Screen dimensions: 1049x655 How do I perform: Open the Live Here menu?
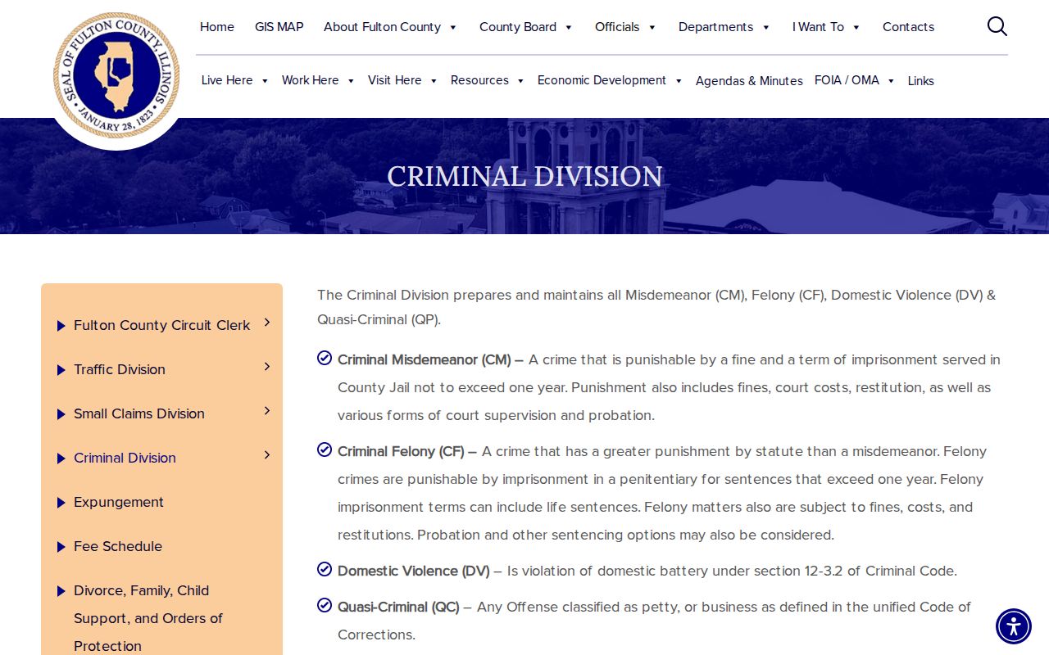point(235,80)
